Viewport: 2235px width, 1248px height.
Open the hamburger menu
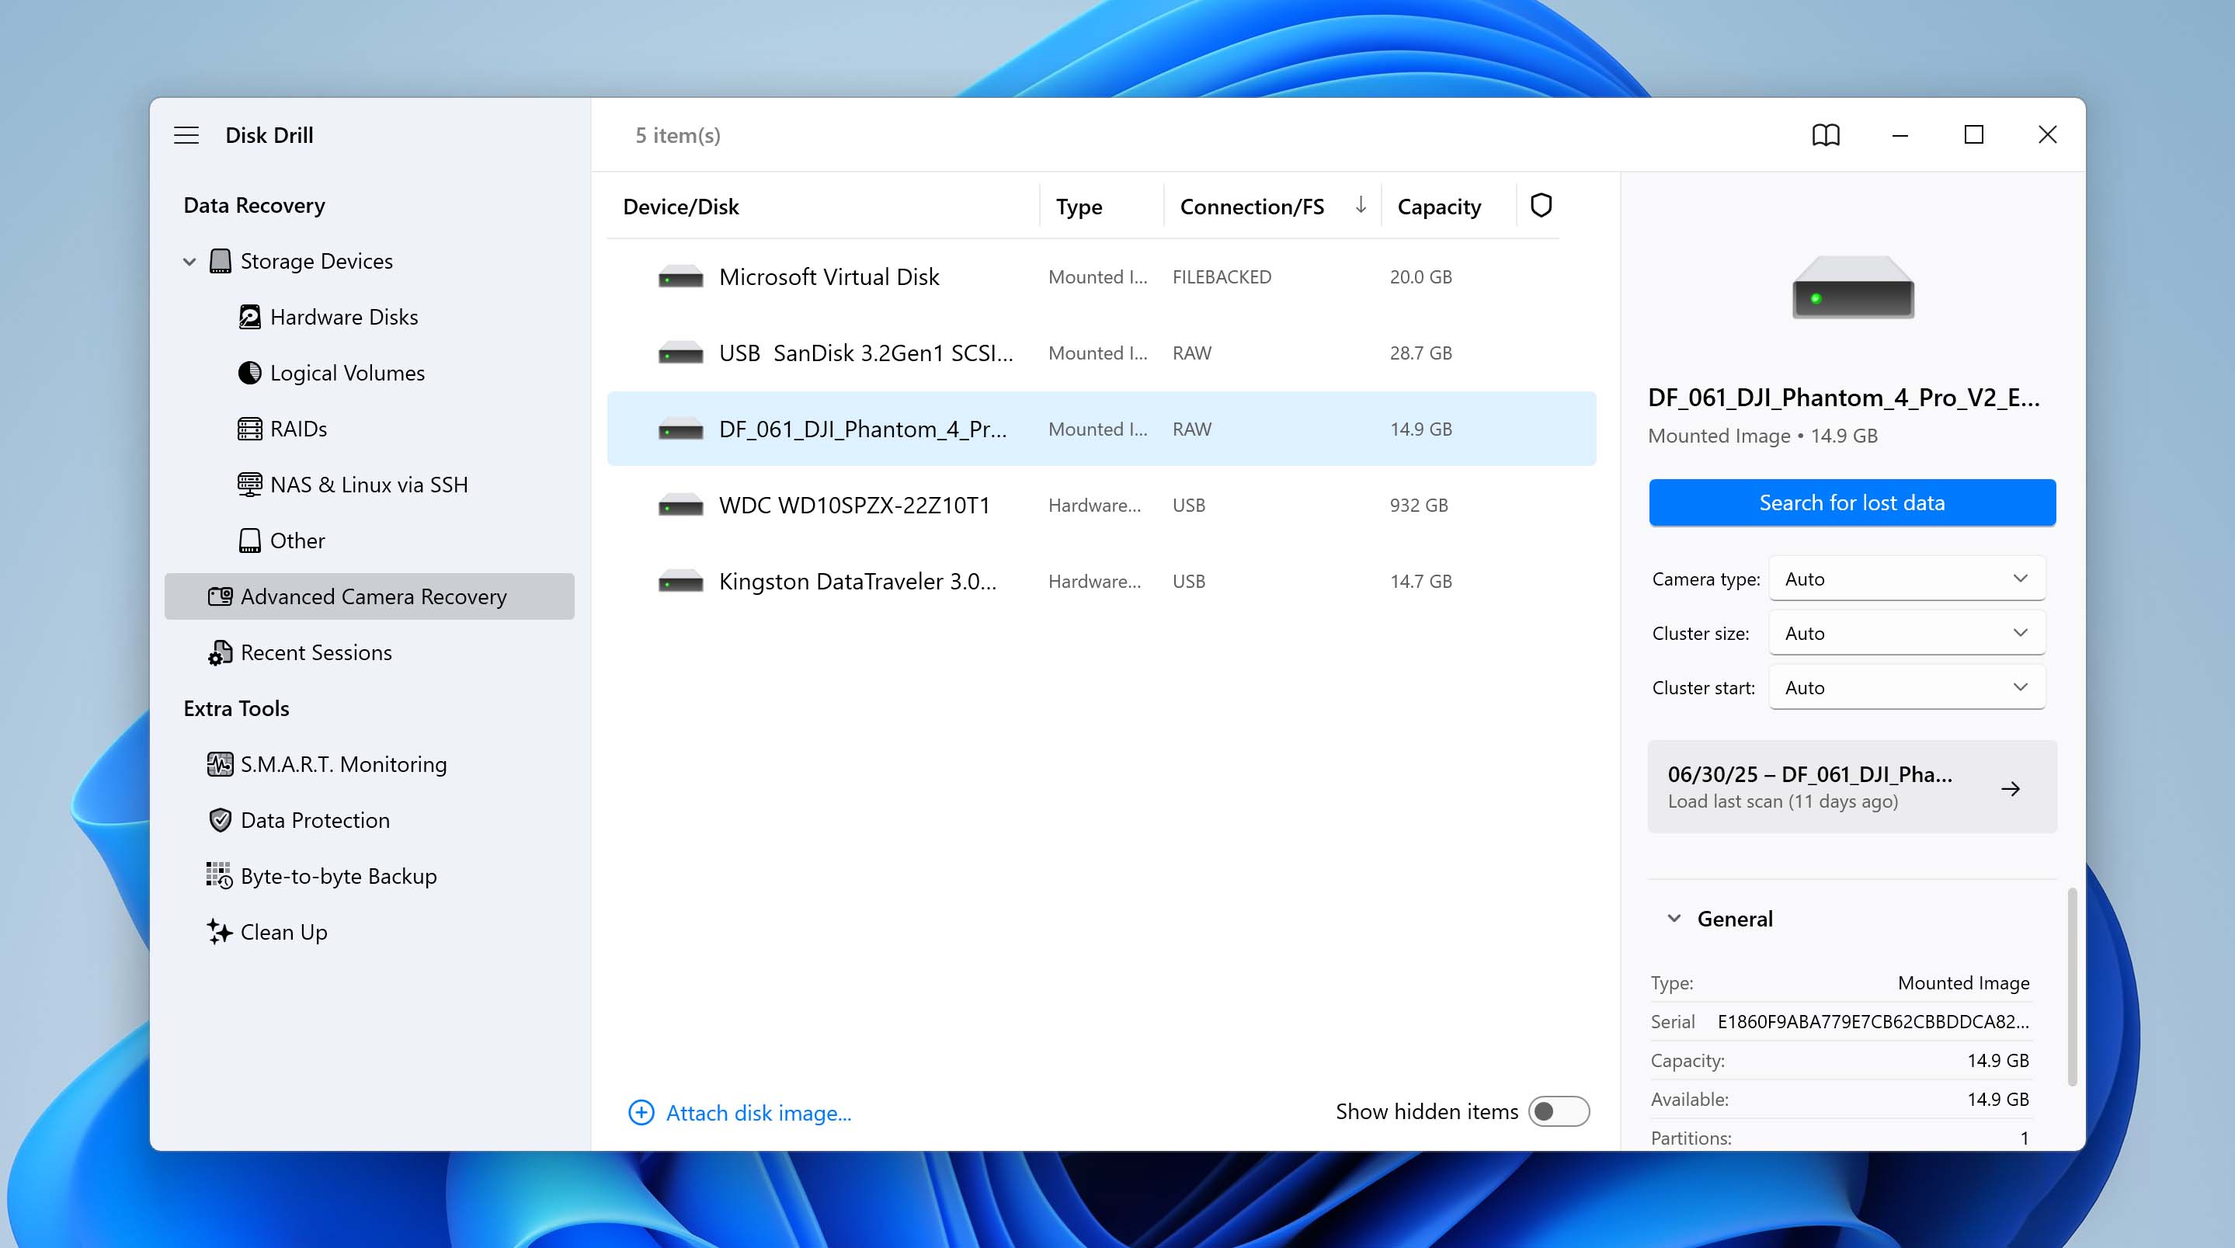[x=186, y=135]
